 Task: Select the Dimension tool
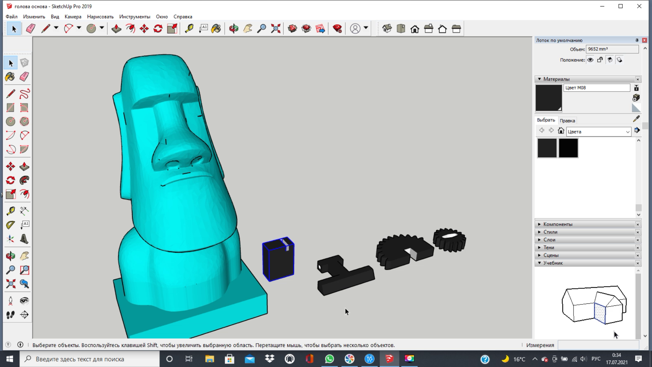click(24, 211)
